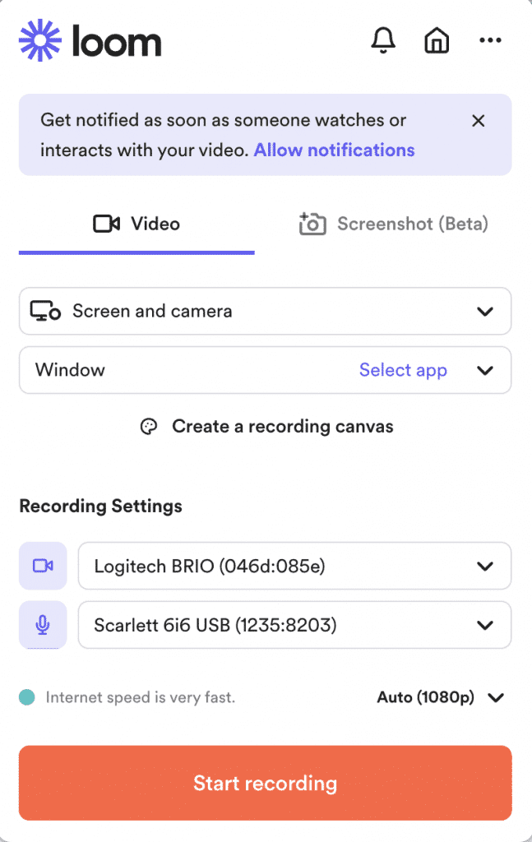
Task: Dismiss the notification banner with X
Action: [479, 120]
